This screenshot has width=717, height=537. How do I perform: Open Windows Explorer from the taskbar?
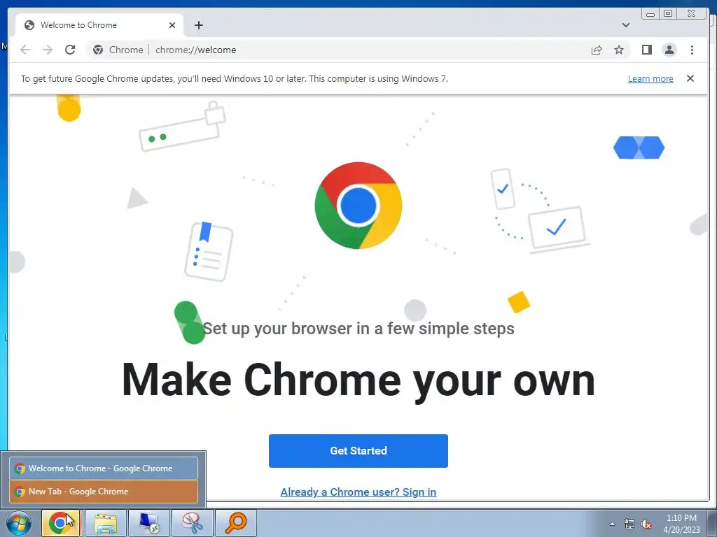coord(106,523)
